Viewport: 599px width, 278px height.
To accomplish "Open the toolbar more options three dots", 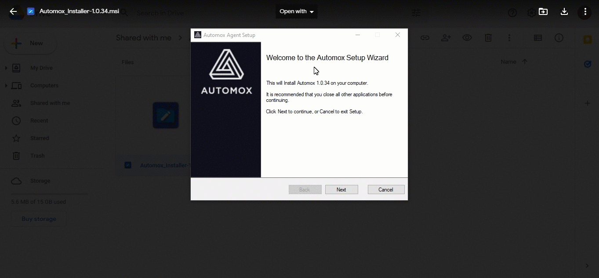I will click(x=509, y=38).
